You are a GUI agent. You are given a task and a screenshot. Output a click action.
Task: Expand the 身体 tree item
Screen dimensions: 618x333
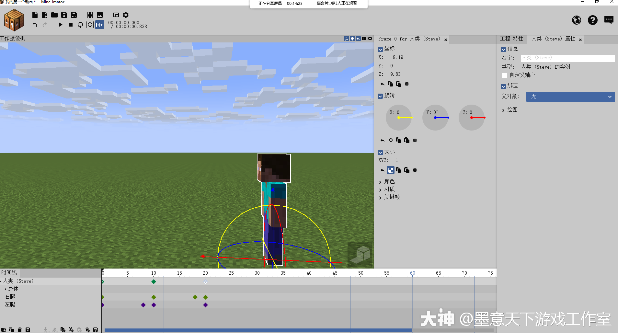6,289
